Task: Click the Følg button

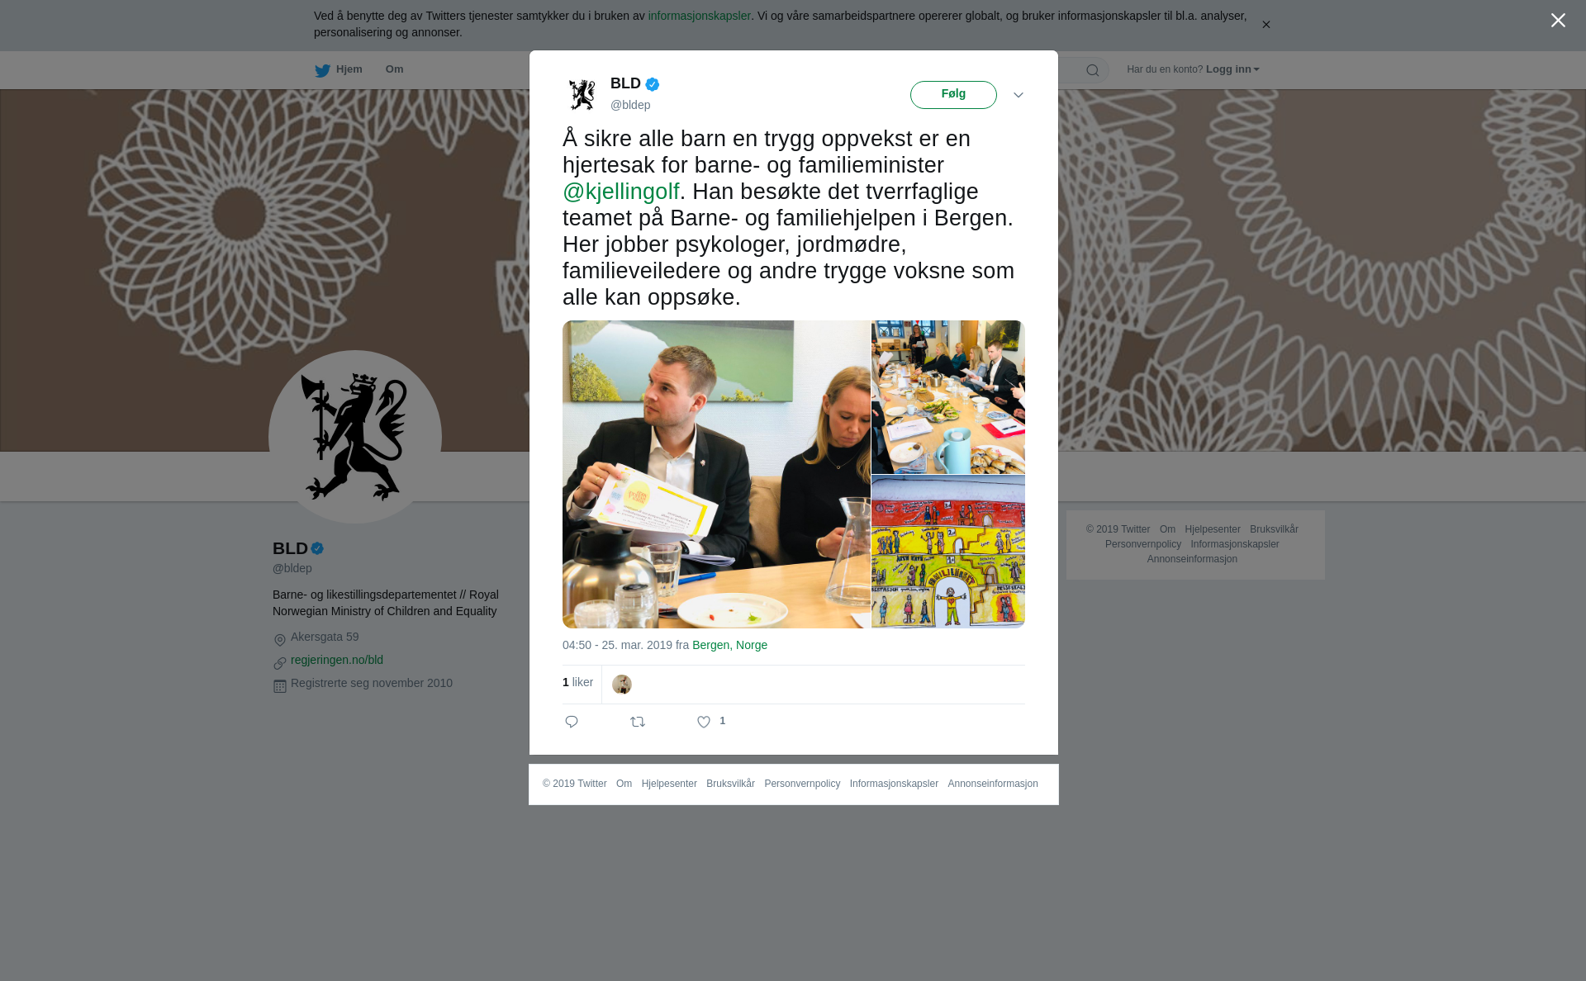Action: click(953, 95)
